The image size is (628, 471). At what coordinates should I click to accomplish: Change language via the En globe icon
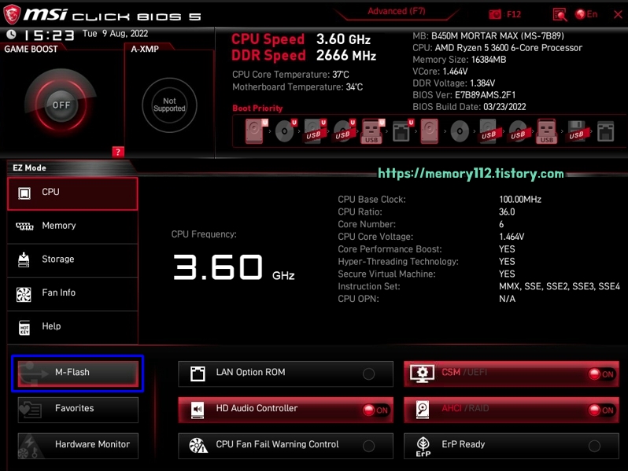pos(586,14)
